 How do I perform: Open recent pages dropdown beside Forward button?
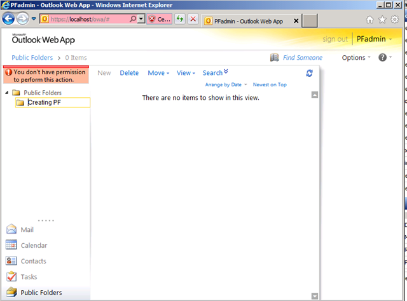point(34,18)
